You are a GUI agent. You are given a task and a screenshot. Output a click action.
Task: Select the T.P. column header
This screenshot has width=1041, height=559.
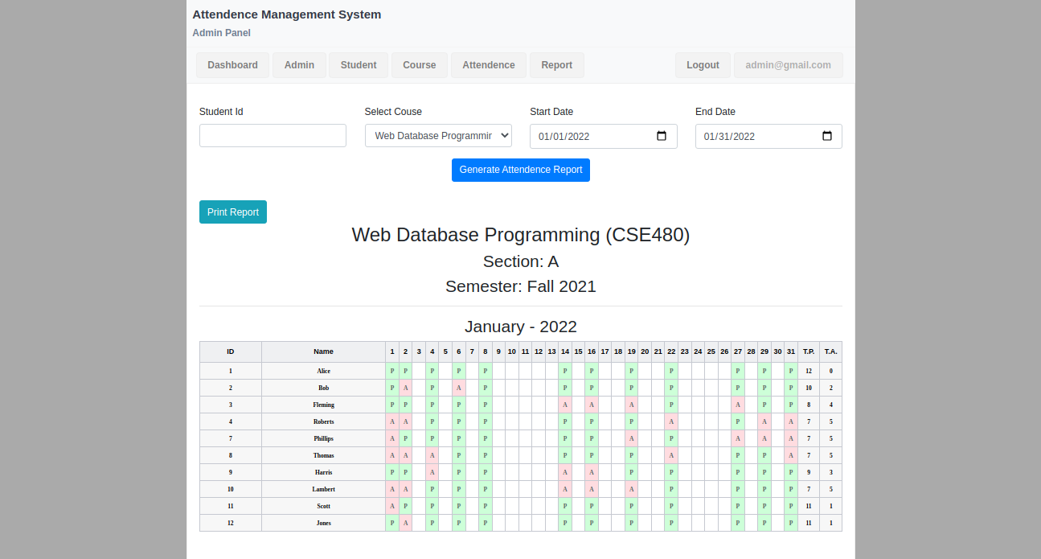809,351
